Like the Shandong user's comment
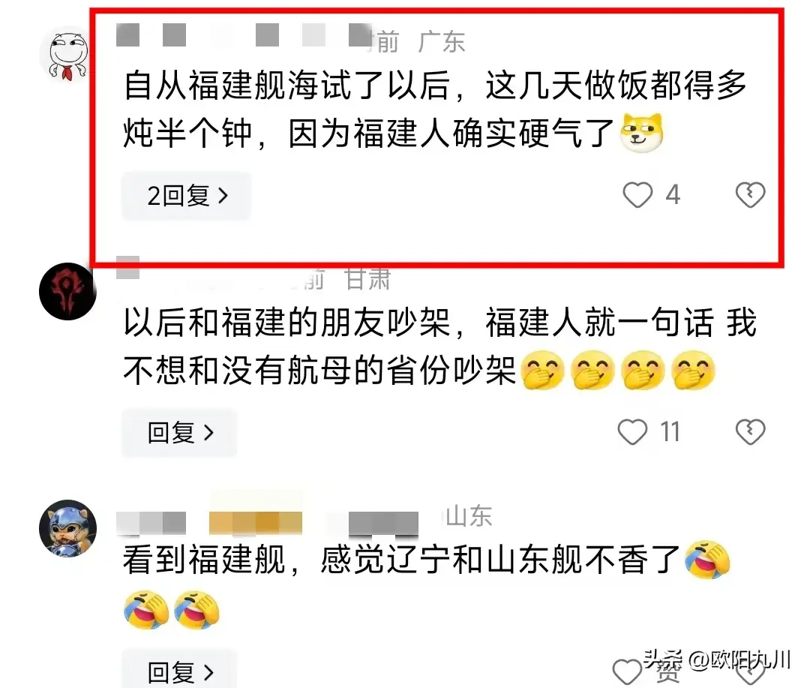810x688 pixels. 627,672
